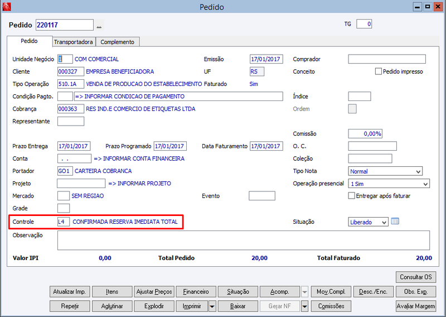Click the Comprador input field
This screenshot has height=317, width=446.
tap(387, 59)
